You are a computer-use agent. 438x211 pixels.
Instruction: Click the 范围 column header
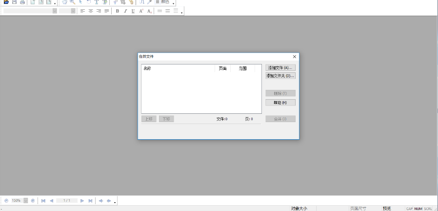point(243,68)
